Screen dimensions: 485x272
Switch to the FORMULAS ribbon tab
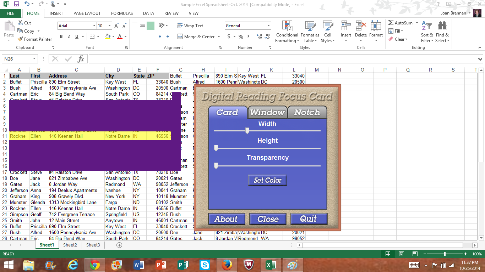tap(122, 13)
